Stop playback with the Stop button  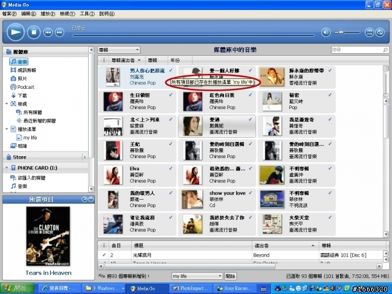(34, 32)
